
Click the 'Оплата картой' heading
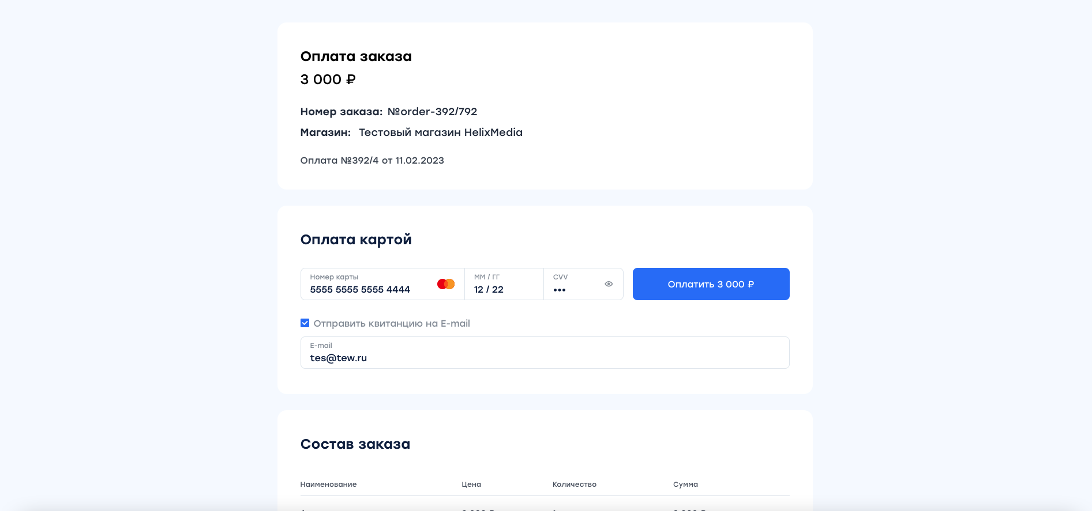pos(356,240)
